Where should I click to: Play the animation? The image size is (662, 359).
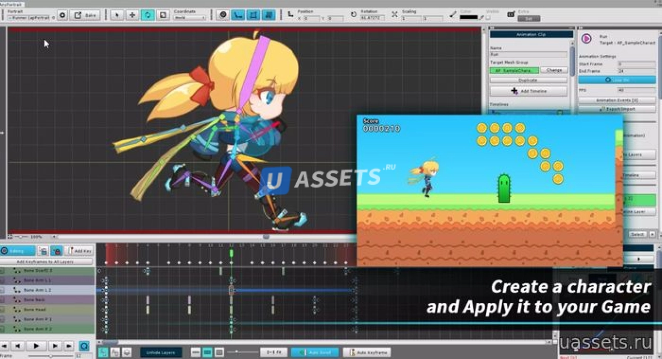point(36,346)
